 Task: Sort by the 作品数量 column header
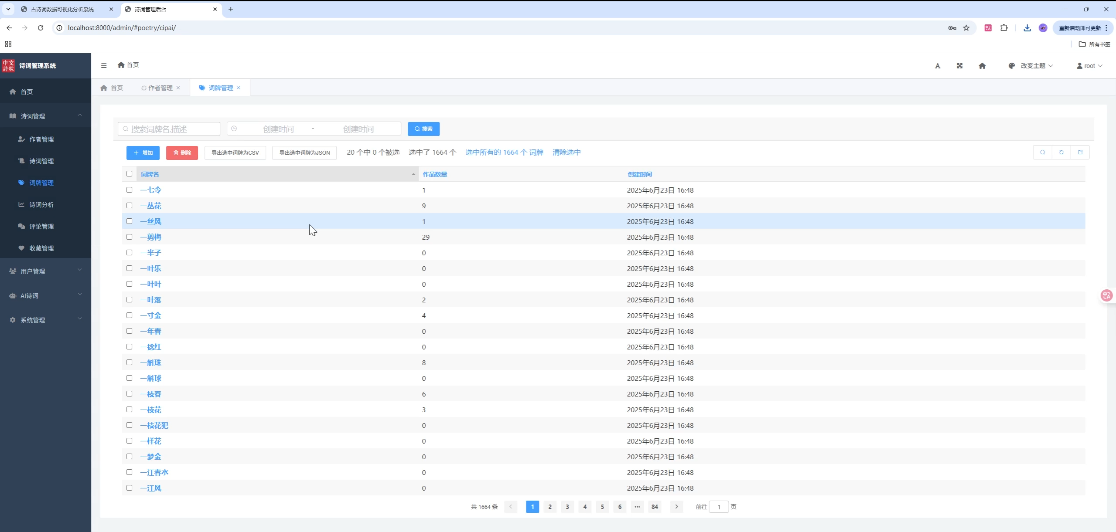(435, 174)
